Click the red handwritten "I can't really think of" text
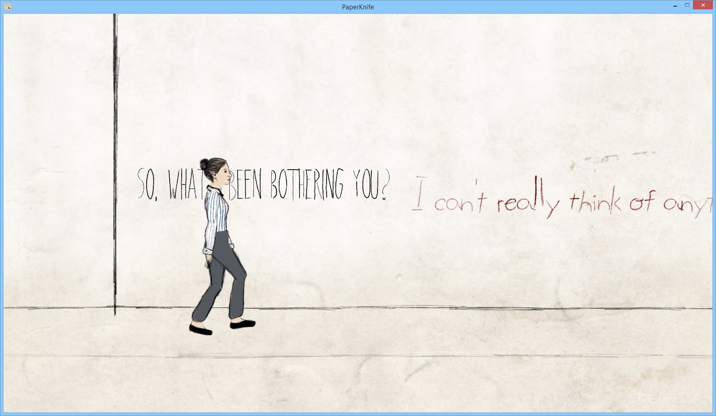The width and height of the screenshot is (716, 416). (534, 198)
